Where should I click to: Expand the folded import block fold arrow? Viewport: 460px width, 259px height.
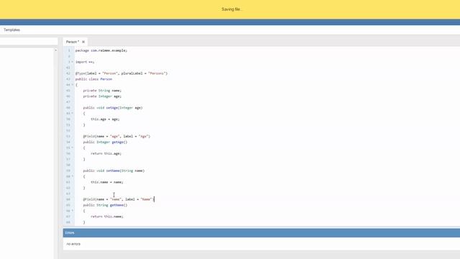tap(73, 62)
